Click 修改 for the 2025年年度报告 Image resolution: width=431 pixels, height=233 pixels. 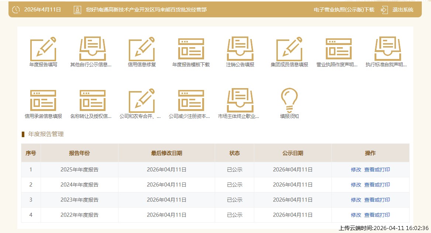click(356, 170)
